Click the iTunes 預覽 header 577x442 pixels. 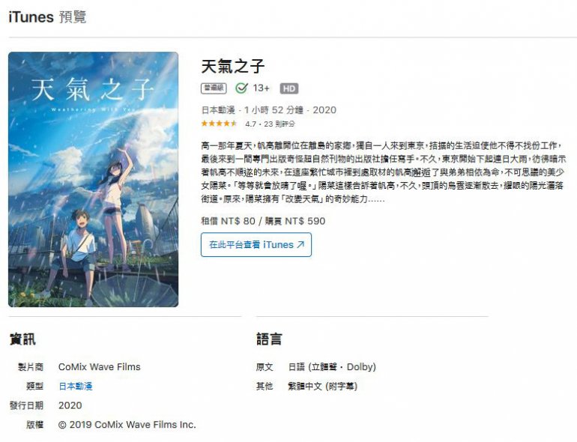click(x=47, y=17)
